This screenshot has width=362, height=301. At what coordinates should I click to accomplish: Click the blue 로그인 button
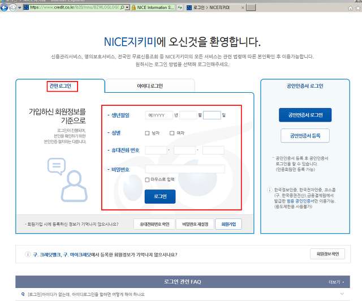tap(160, 196)
